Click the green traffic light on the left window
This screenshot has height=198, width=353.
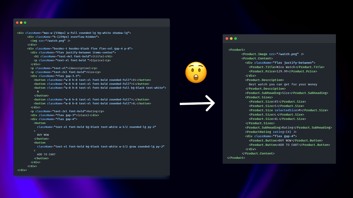coord(25,22)
